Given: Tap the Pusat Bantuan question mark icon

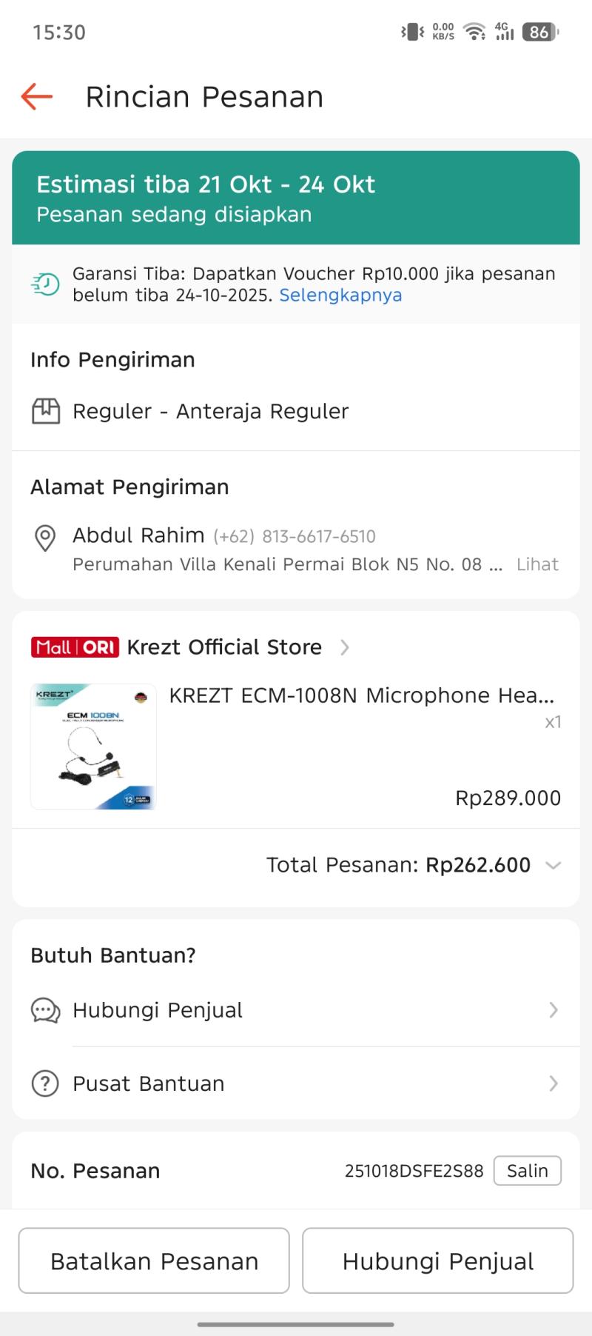Looking at the screenshot, I should tap(45, 1083).
